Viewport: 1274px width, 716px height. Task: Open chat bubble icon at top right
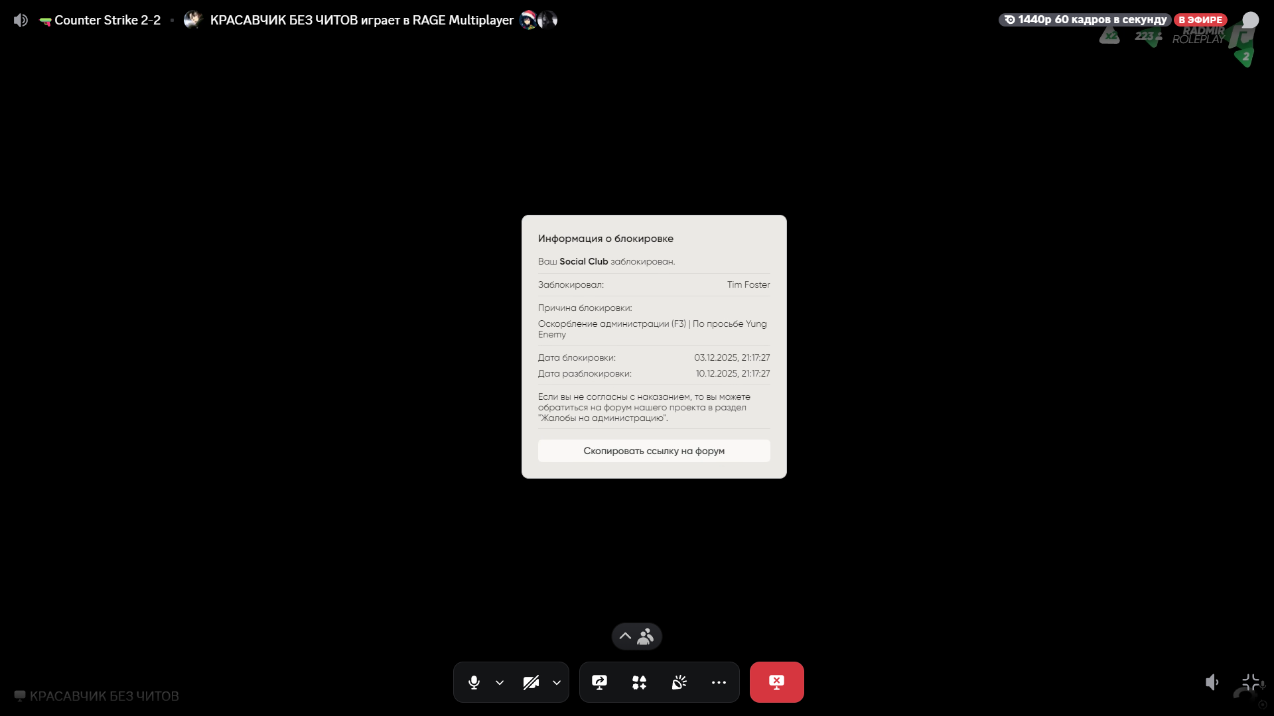point(1250,20)
